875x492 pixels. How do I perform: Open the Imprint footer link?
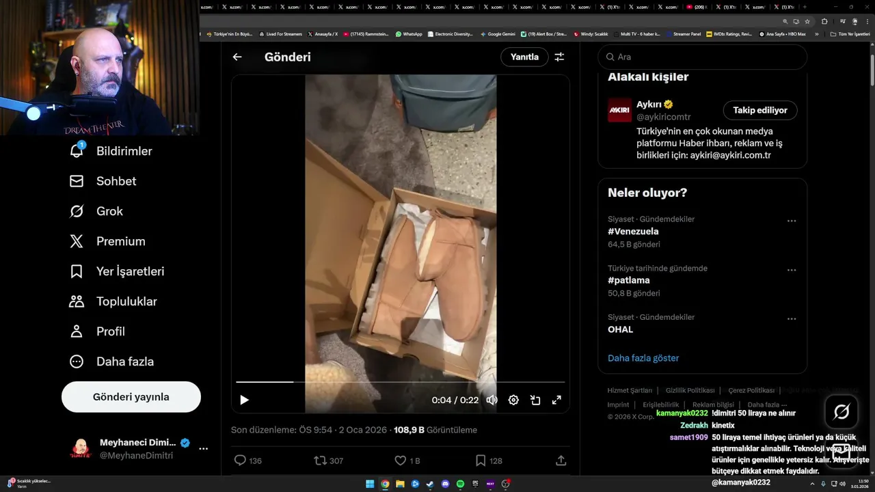(619, 405)
